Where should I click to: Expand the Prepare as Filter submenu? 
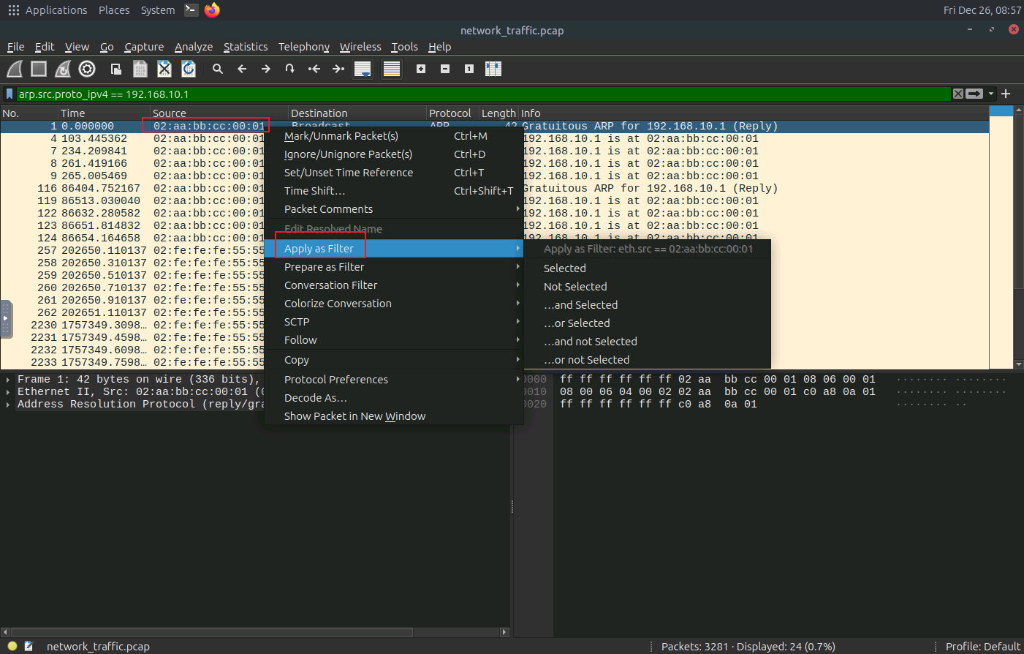393,267
